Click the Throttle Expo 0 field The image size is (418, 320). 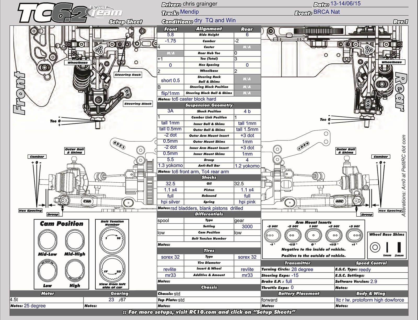pyautogui.click(x=298, y=288)
